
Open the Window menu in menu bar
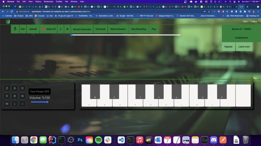(74, 2)
